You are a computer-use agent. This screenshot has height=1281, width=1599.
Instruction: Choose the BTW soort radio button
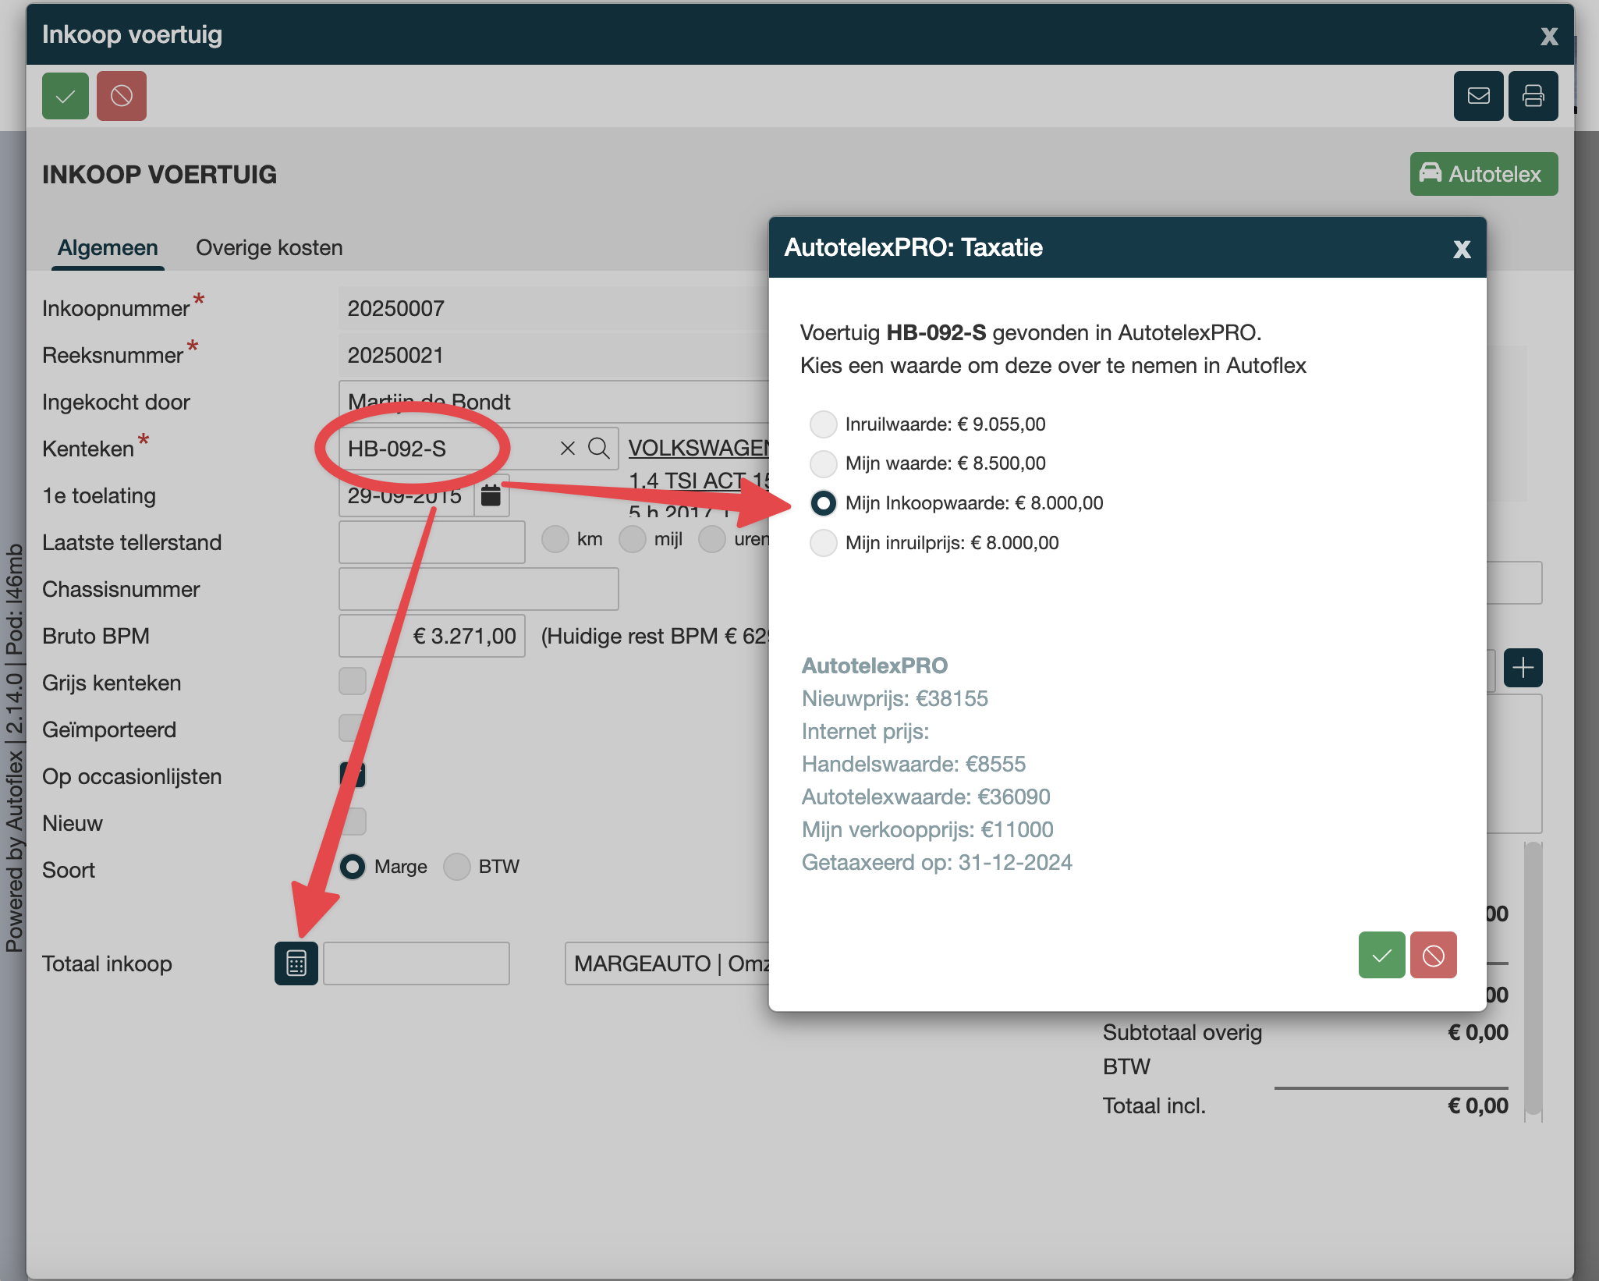457,867
